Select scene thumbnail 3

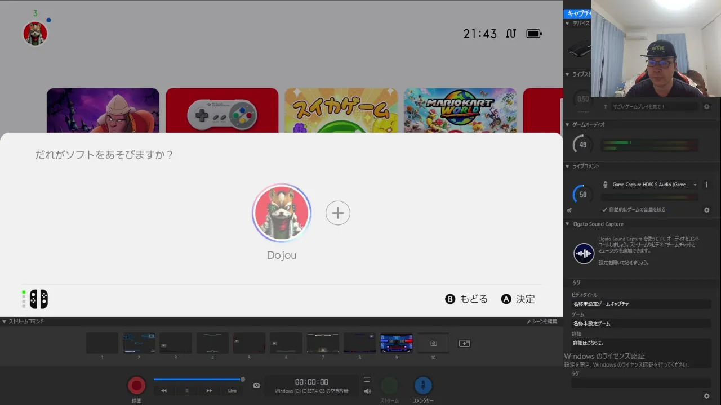tap(176, 343)
